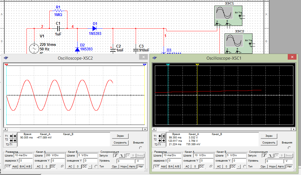Toggle external trigger radio in XSC1
Image resolution: width=301 pixels, height=175 pixels.
[x=289, y=148]
